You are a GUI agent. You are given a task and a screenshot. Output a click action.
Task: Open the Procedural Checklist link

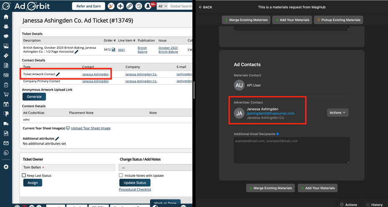[135, 189]
